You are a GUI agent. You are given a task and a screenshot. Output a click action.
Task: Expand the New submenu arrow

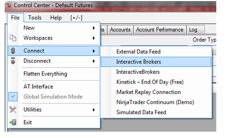click(94, 28)
